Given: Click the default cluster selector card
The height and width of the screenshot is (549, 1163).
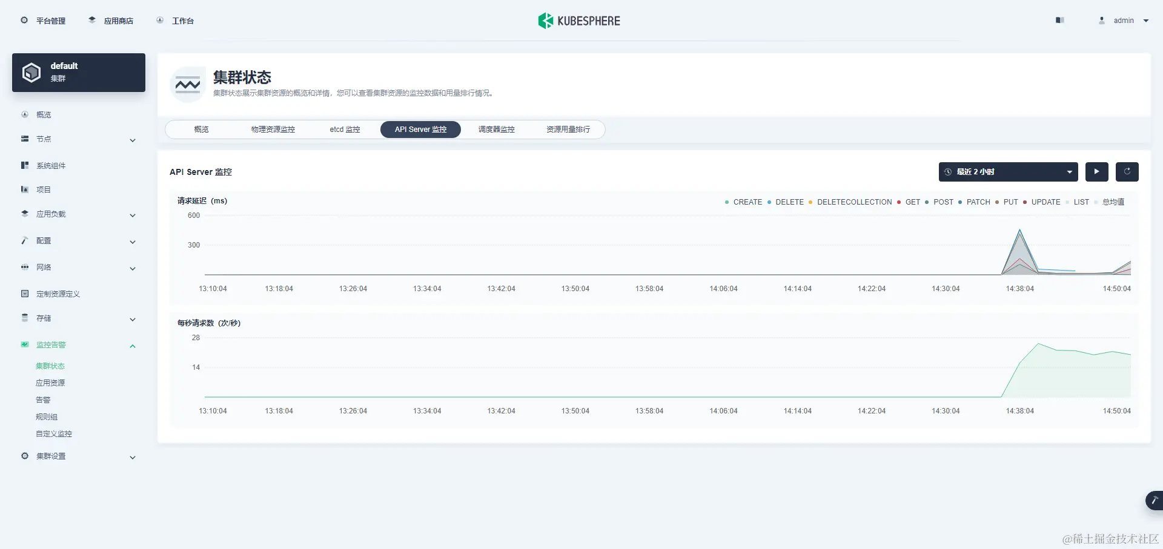Looking at the screenshot, I should (x=78, y=72).
